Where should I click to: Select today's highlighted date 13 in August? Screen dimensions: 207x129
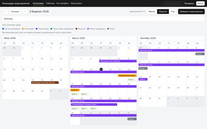(101, 69)
